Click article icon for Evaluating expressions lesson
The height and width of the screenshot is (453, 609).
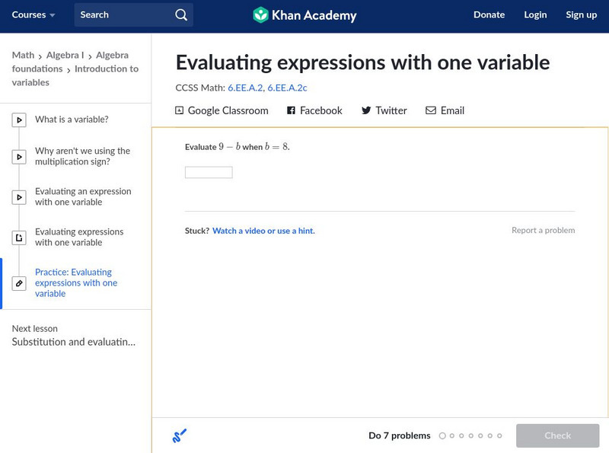point(19,238)
